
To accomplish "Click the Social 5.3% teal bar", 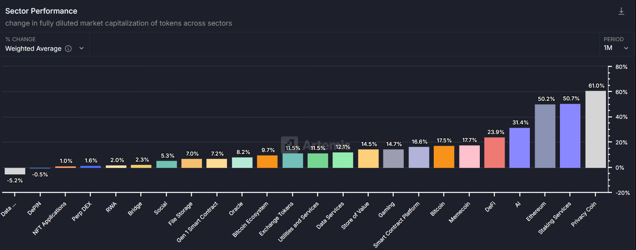I will coord(166,164).
